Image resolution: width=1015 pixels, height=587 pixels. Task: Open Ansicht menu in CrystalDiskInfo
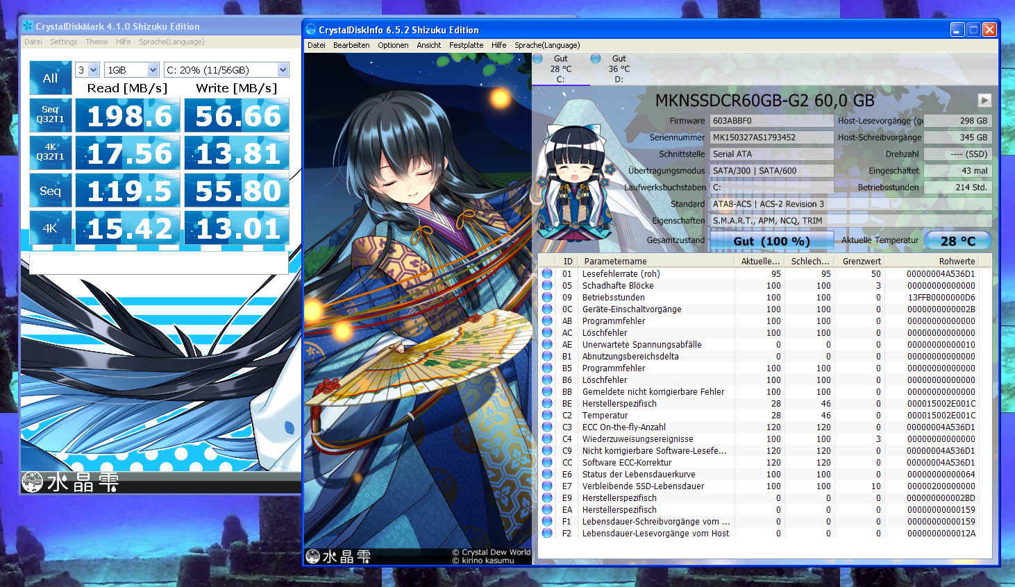pyautogui.click(x=429, y=45)
